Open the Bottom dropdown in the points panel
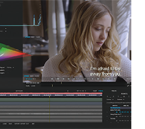Viewport: 145px width, 129px height. (x=120, y=99)
